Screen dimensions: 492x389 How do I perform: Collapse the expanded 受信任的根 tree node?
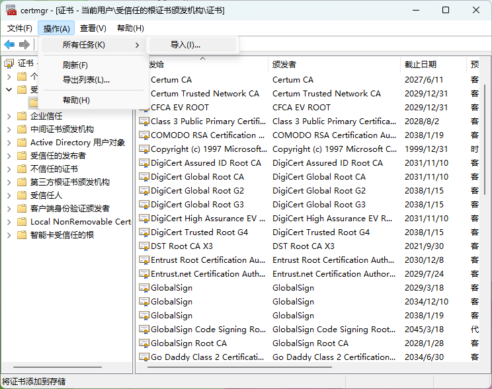tap(9, 90)
